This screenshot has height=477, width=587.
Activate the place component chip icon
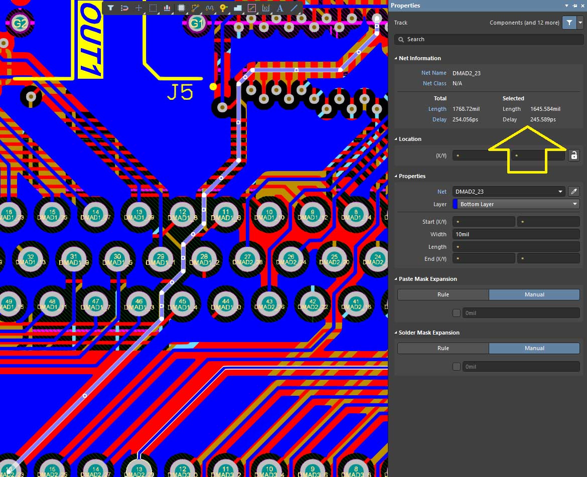click(x=181, y=8)
